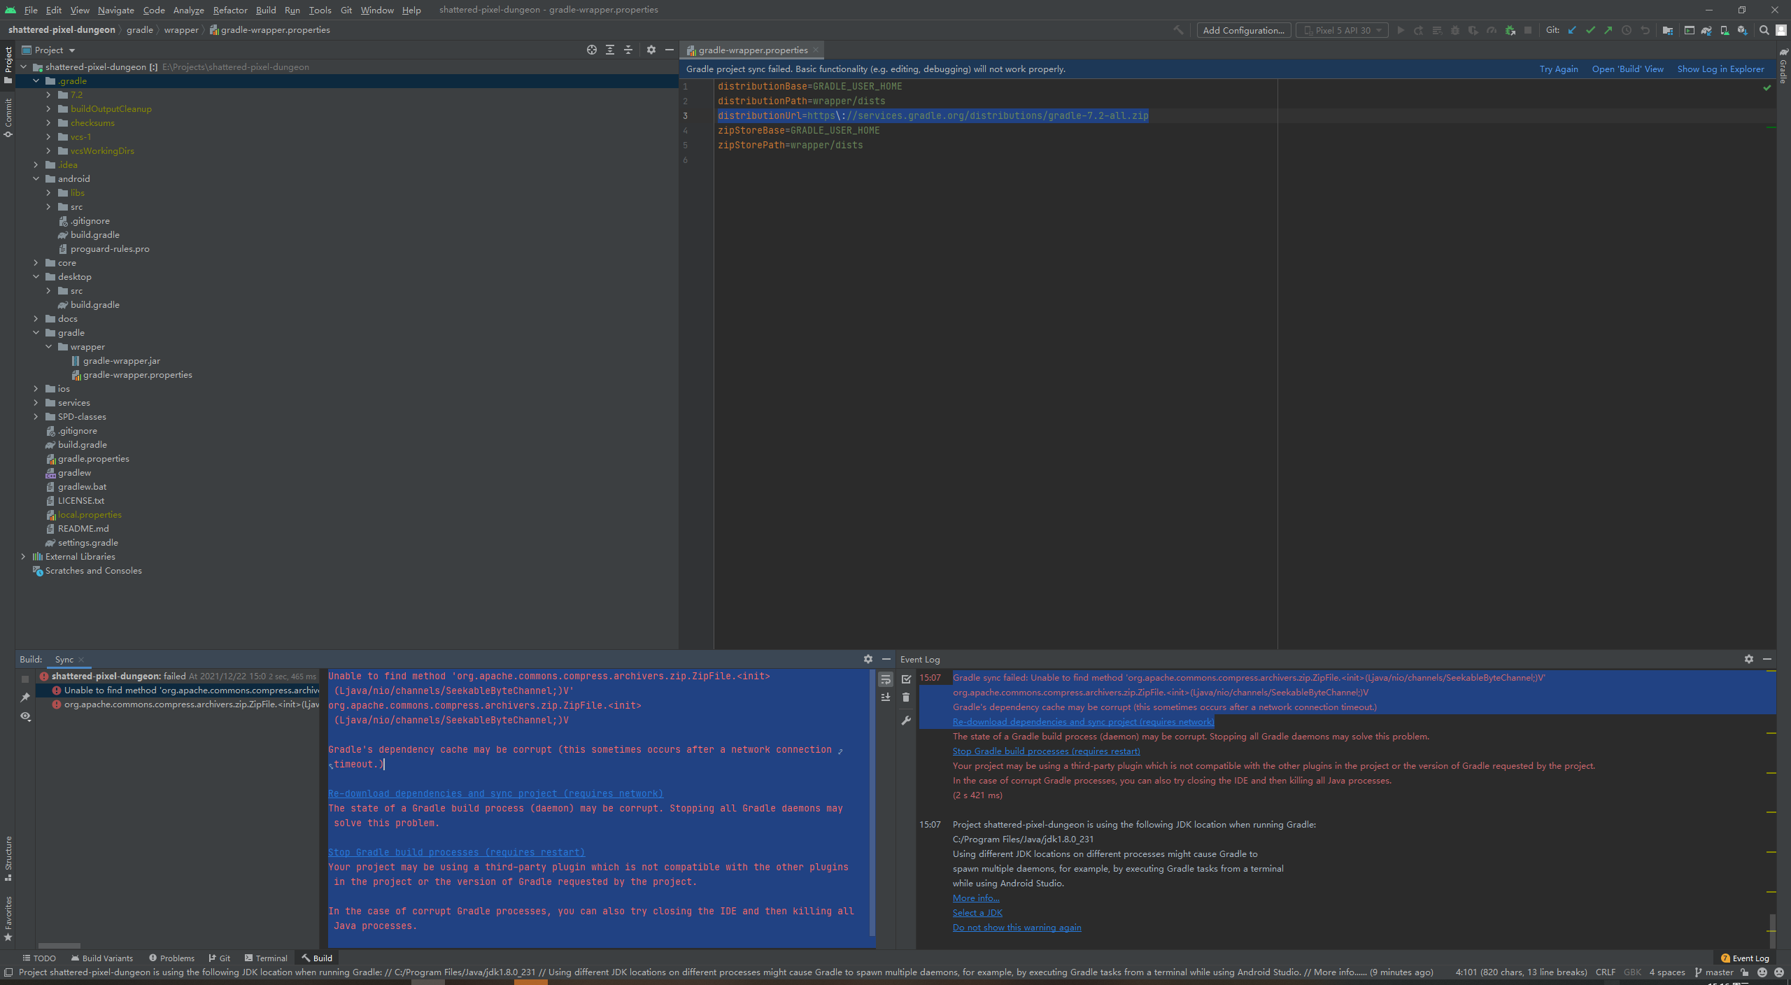Toggle scroll to end in the Build output
The image size is (1791, 985).
[886, 697]
